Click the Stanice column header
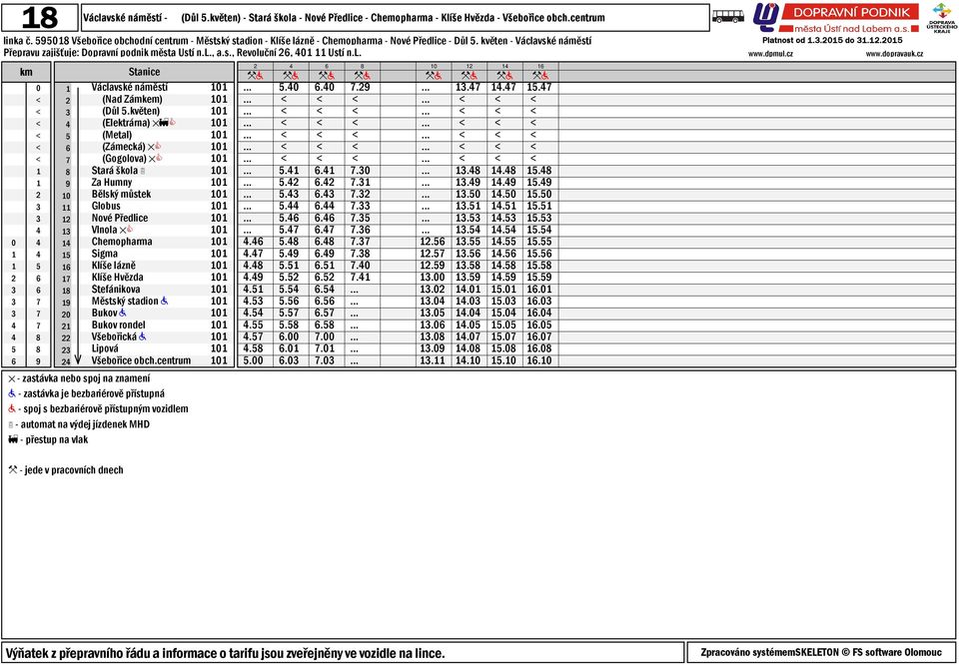Viewport: 959px width, 665px height. point(144,72)
